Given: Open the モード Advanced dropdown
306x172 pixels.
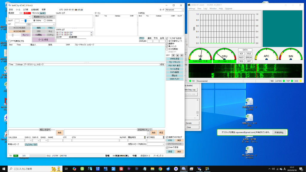Looking at the screenshot, I should point(174,10).
